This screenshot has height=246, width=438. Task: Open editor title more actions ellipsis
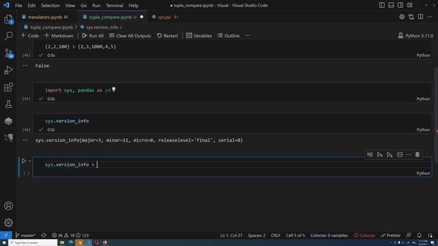pyautogui.click(x=430, y=17)
